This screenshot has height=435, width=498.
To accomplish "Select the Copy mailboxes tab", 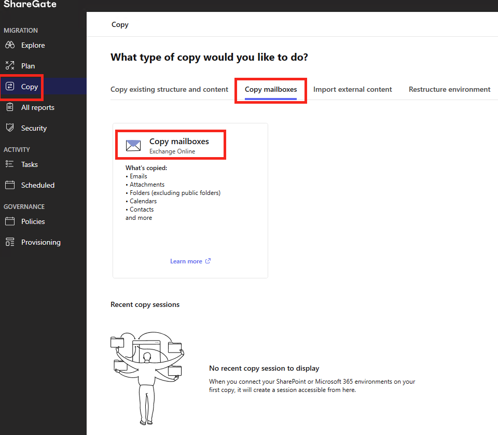I will click(271, 89).
